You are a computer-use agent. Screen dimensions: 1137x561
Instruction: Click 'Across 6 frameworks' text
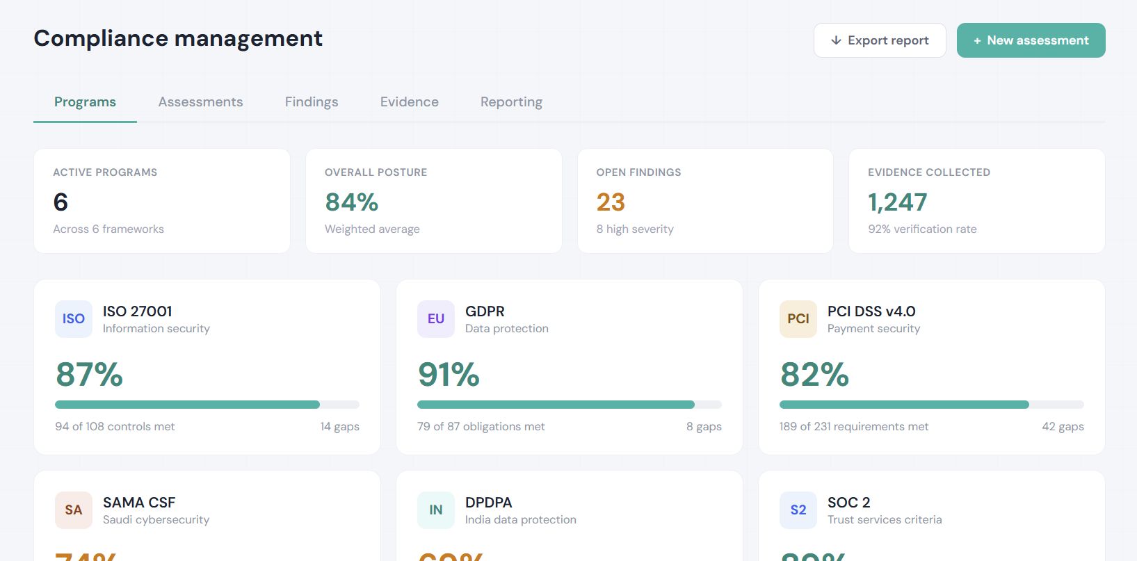click(x=108, y=229)
